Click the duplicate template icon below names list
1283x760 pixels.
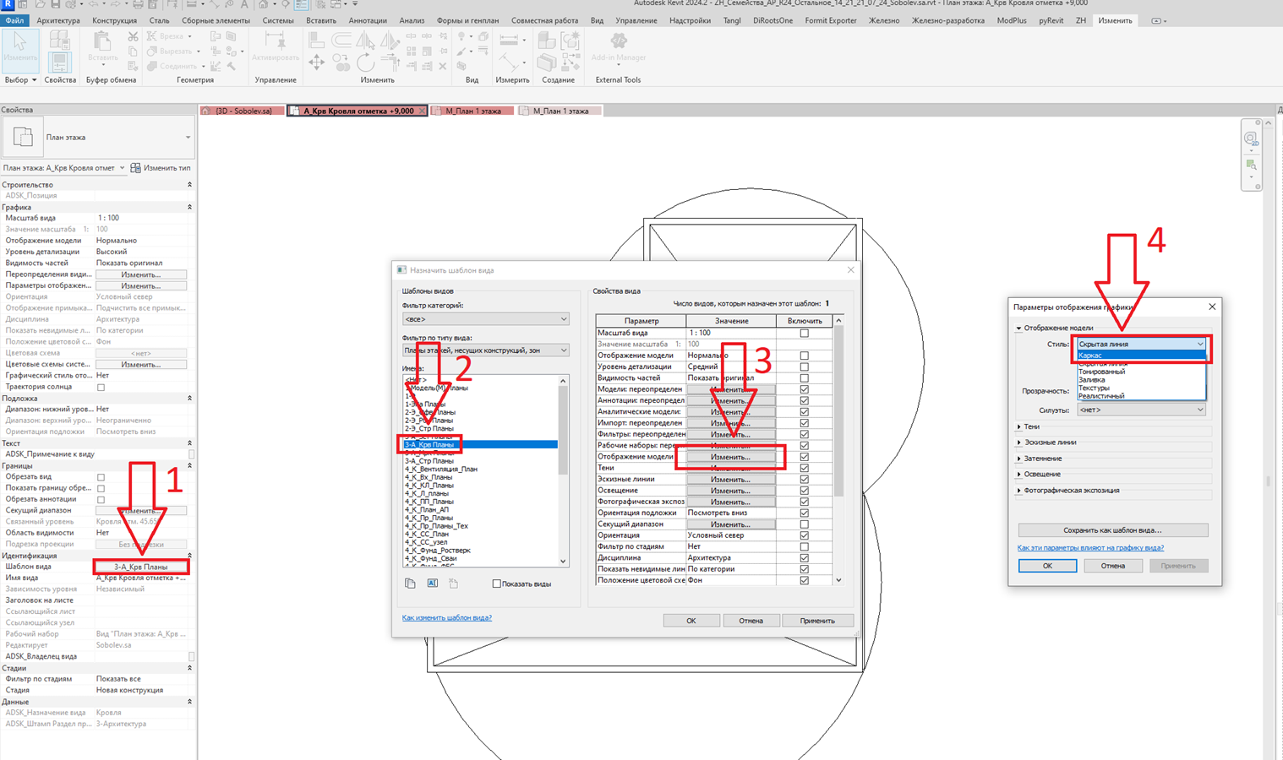click(x=410, y=584)
